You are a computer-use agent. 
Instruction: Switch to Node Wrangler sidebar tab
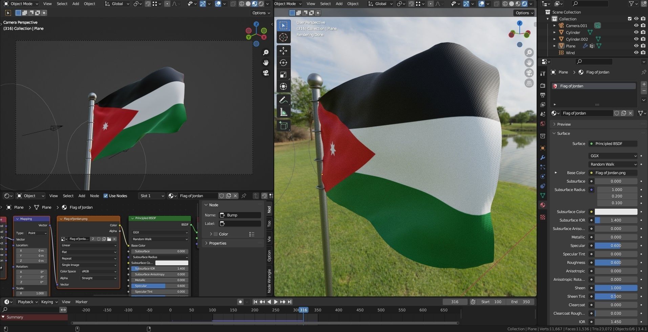coord(269,281)
